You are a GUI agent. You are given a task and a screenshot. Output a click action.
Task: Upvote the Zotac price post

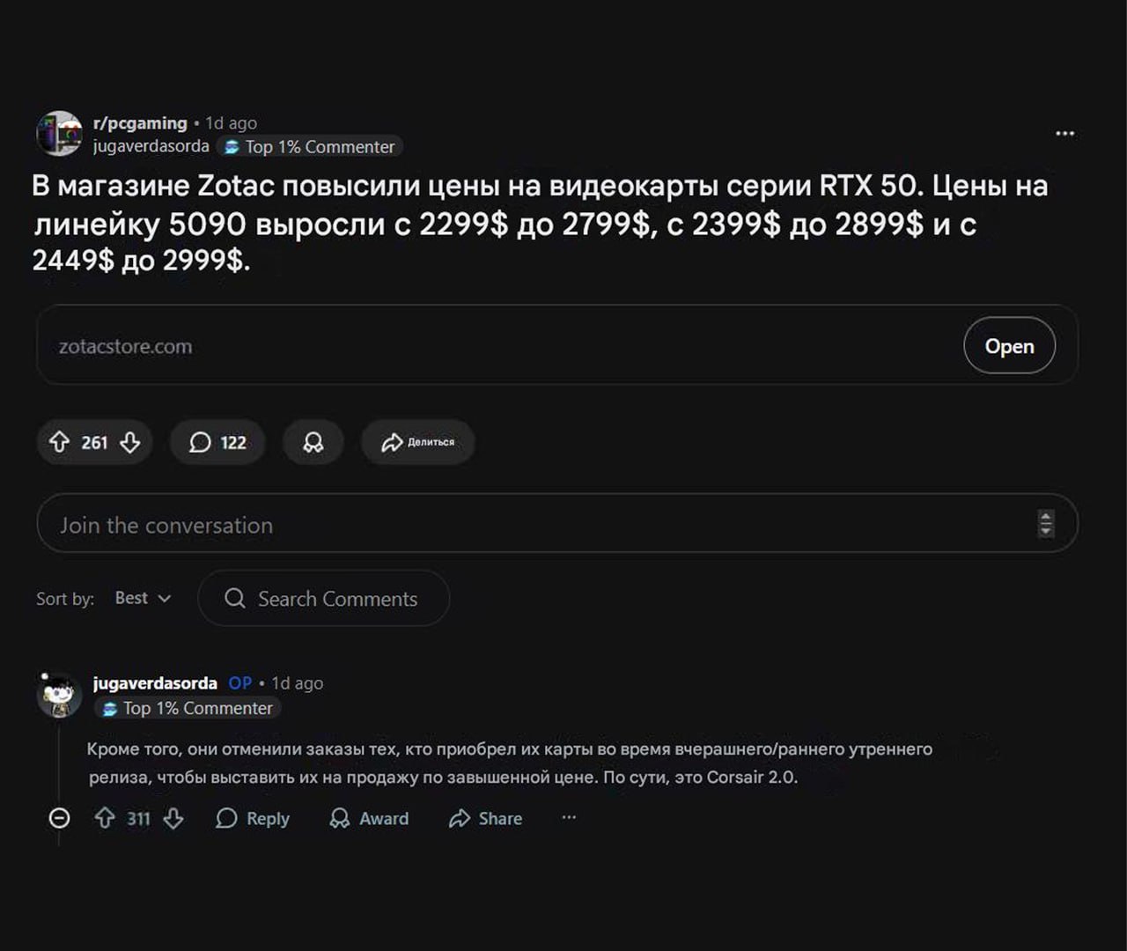[59, 442]
